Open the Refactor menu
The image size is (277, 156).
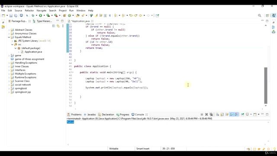click(29, 10)
